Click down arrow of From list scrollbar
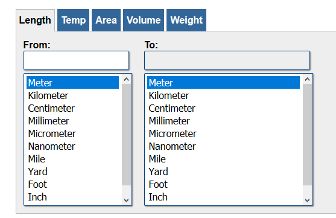 point(127,200)
